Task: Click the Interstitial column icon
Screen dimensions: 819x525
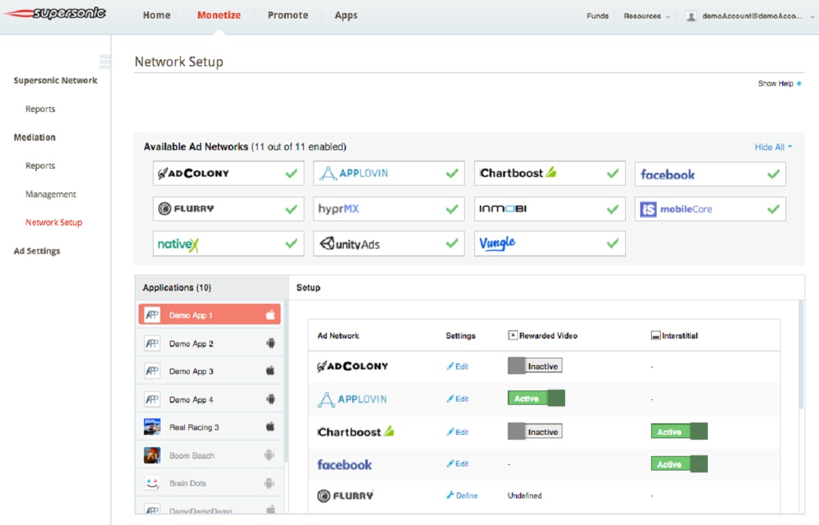Action: tap(655, 336)
